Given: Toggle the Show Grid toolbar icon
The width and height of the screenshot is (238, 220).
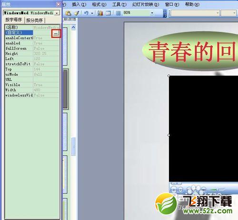Looking at the screenshot, I should [x=118, y=13].
